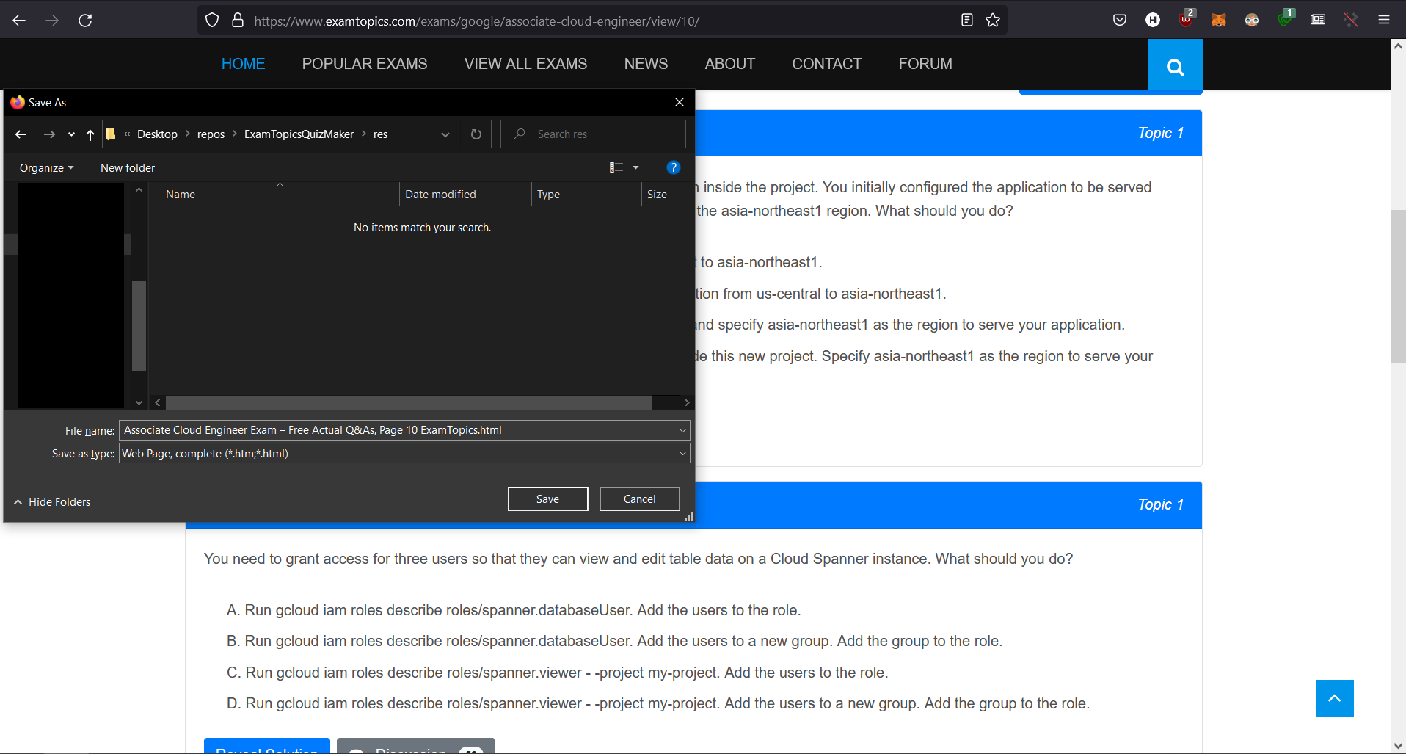Screen dimensions: 1406x754
Task: Click the MetaMask fox extension icon
Action: click(x=1219, y=21)
